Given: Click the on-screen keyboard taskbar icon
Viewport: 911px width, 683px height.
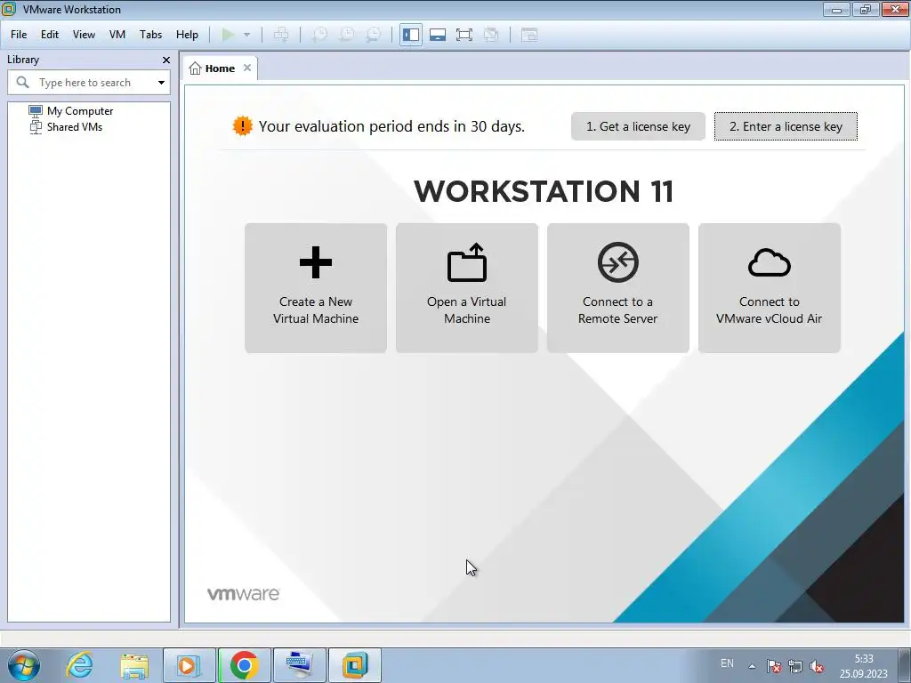Looking at the screenshot, I should pyautogui.click(x=299, y=665).
